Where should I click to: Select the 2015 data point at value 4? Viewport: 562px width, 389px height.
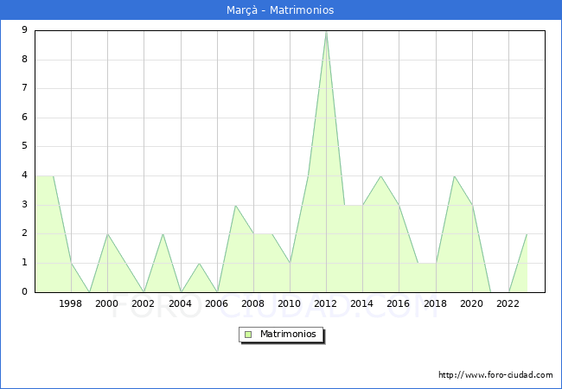[380, 175]
